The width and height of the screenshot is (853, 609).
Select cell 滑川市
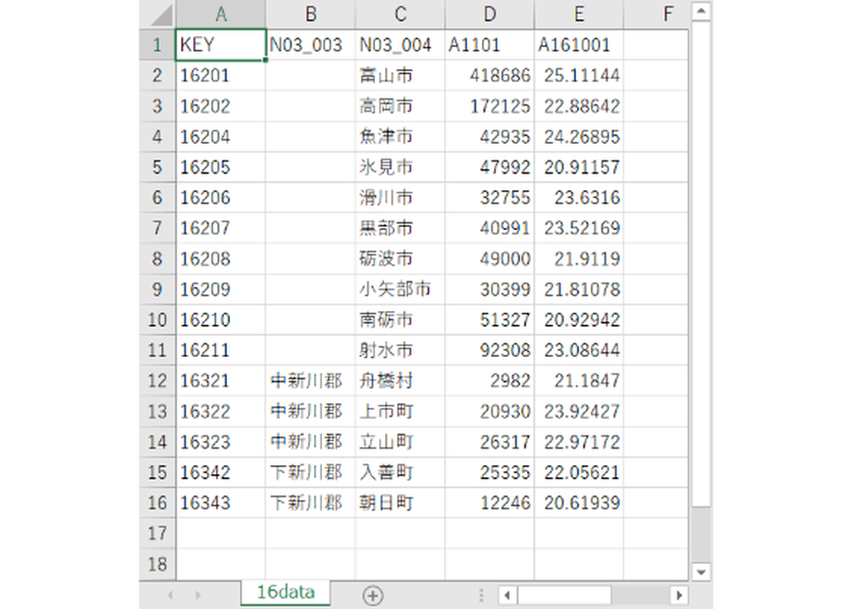click(400, 197)
